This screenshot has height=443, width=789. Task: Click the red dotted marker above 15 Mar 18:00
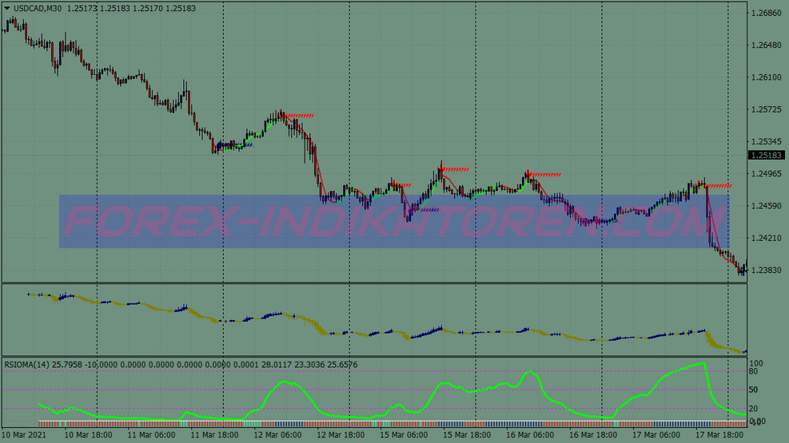click(x=456, y=169)
